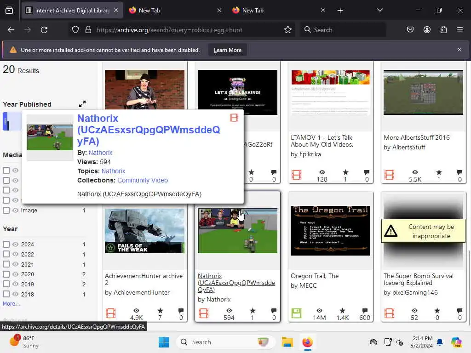This screenshot has width=471, height=353.
Task: Open Firefox View recent browsing icon
Action: click(9, 11)
